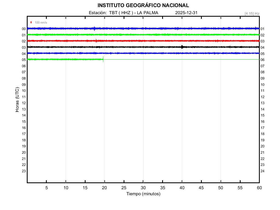Click the 60-minute tick label on the time axis
Image resolution: width=280 pixels, height=210 pixels.
coord(259,188)
